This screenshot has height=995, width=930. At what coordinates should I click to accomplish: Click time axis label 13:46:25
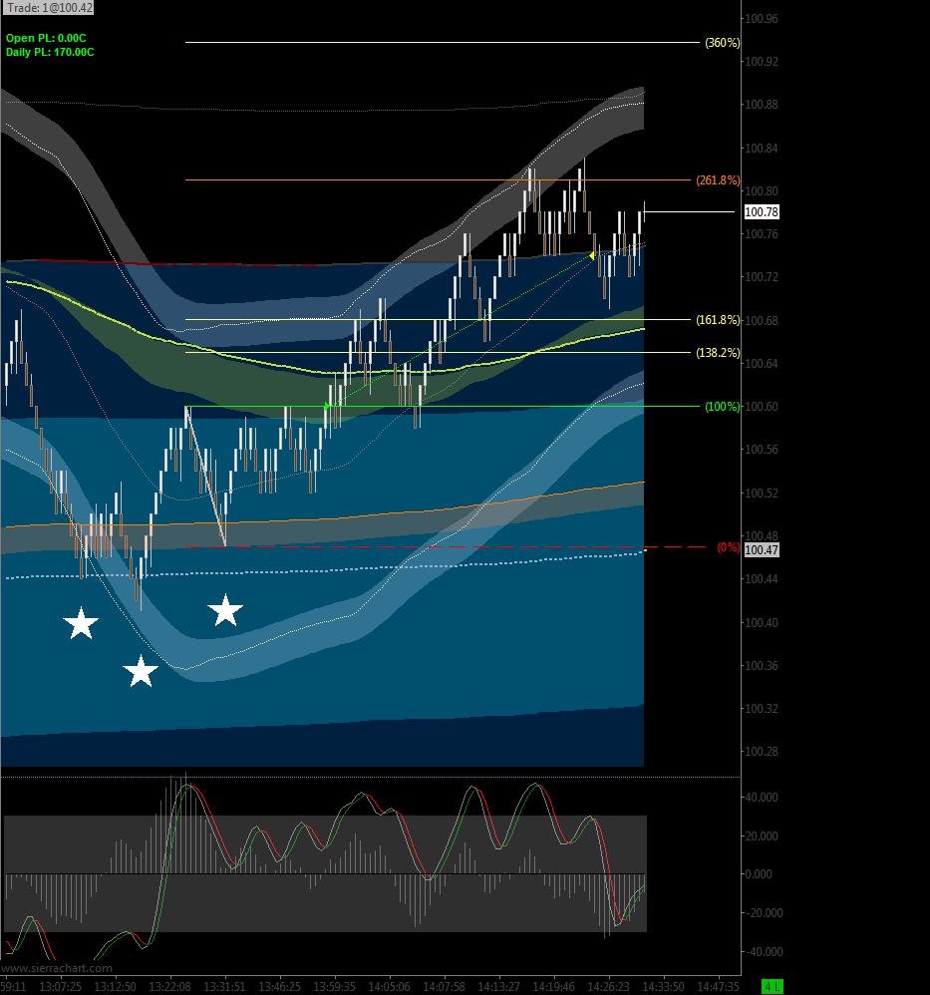(280, 987)
